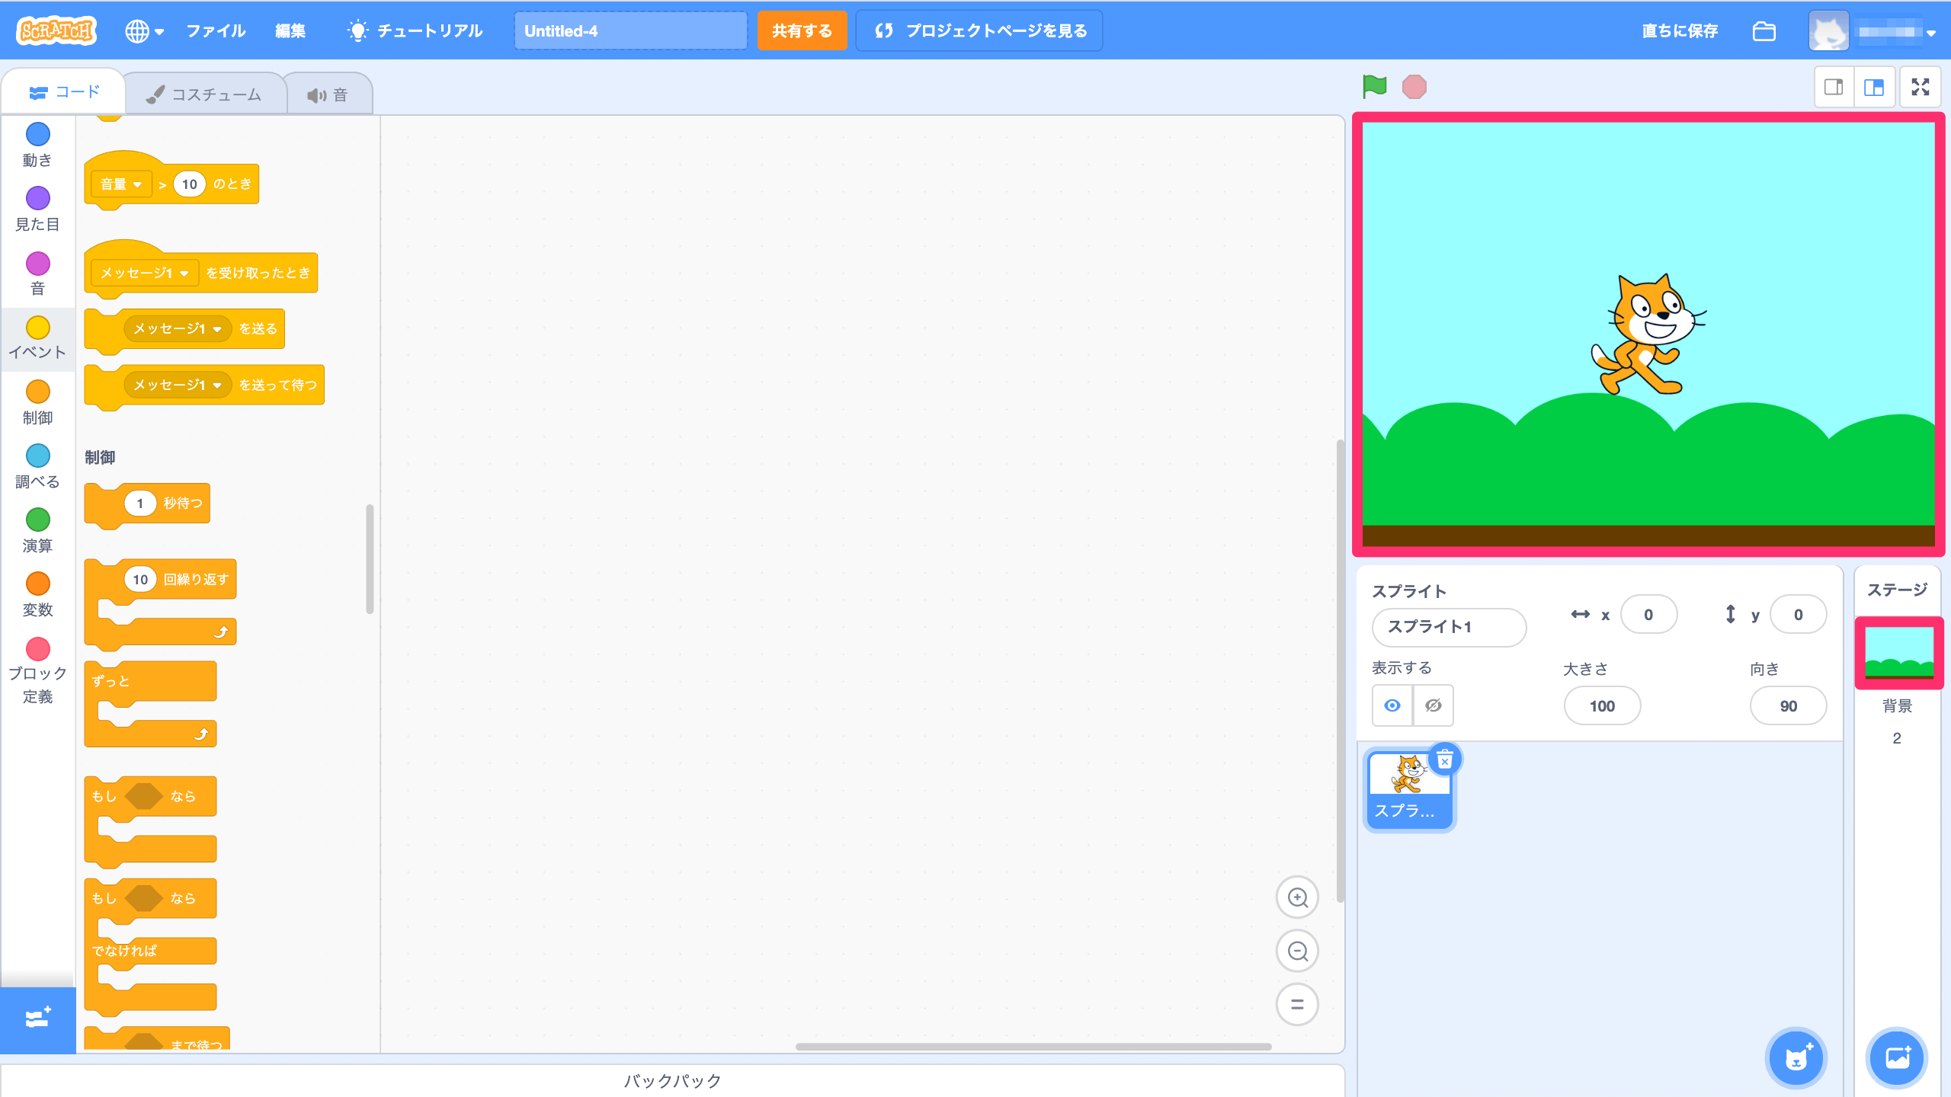This screenshot has height=1097, width=1951.
Task: Click the red stop button
Action: pyautogui.click(x=1414, y=87)
